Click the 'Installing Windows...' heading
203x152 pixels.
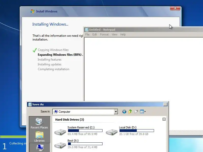coord(50,24)
